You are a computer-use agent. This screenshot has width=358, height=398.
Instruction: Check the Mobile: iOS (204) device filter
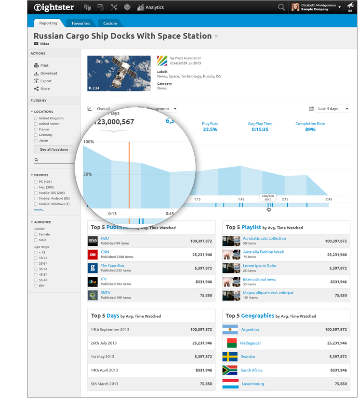(36, 193)
